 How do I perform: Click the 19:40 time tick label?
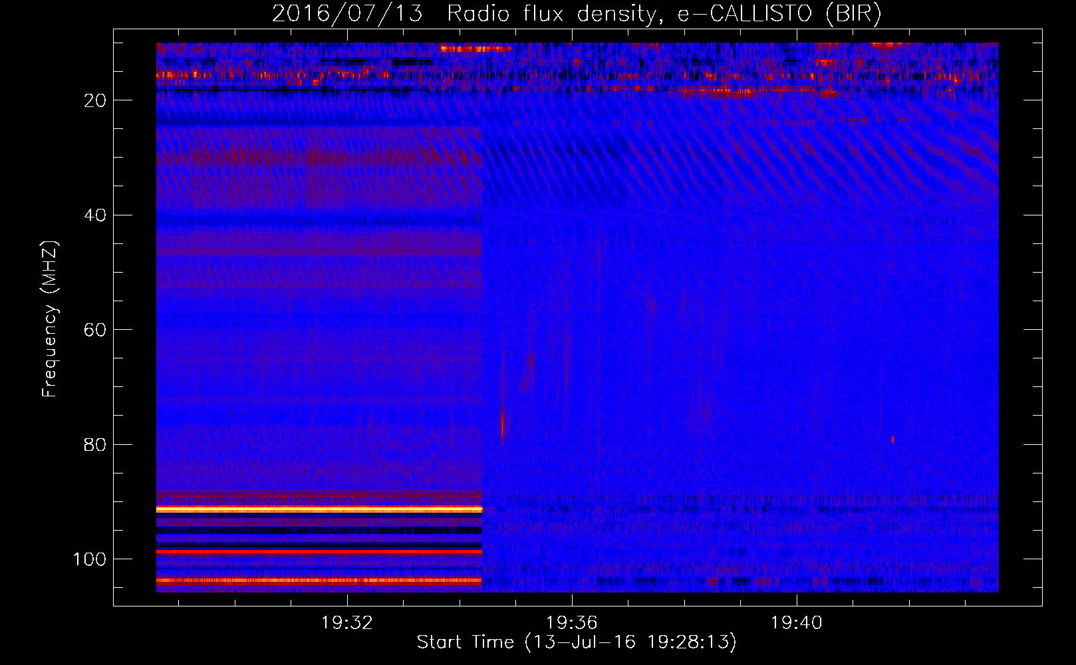(x=796, y=623)
